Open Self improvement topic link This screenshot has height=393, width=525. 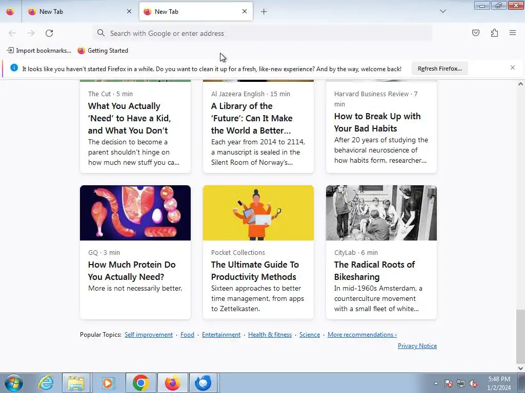[149, 335]
